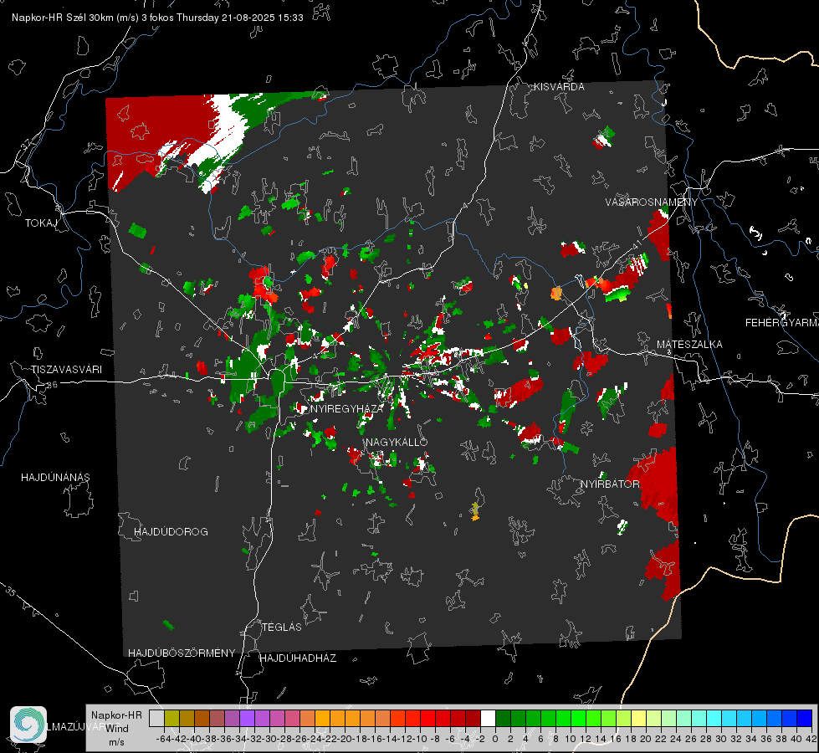Click the legend value '30'
This screenshot has height=753, width=819.
pyautogui.click(x=721, y=739)
